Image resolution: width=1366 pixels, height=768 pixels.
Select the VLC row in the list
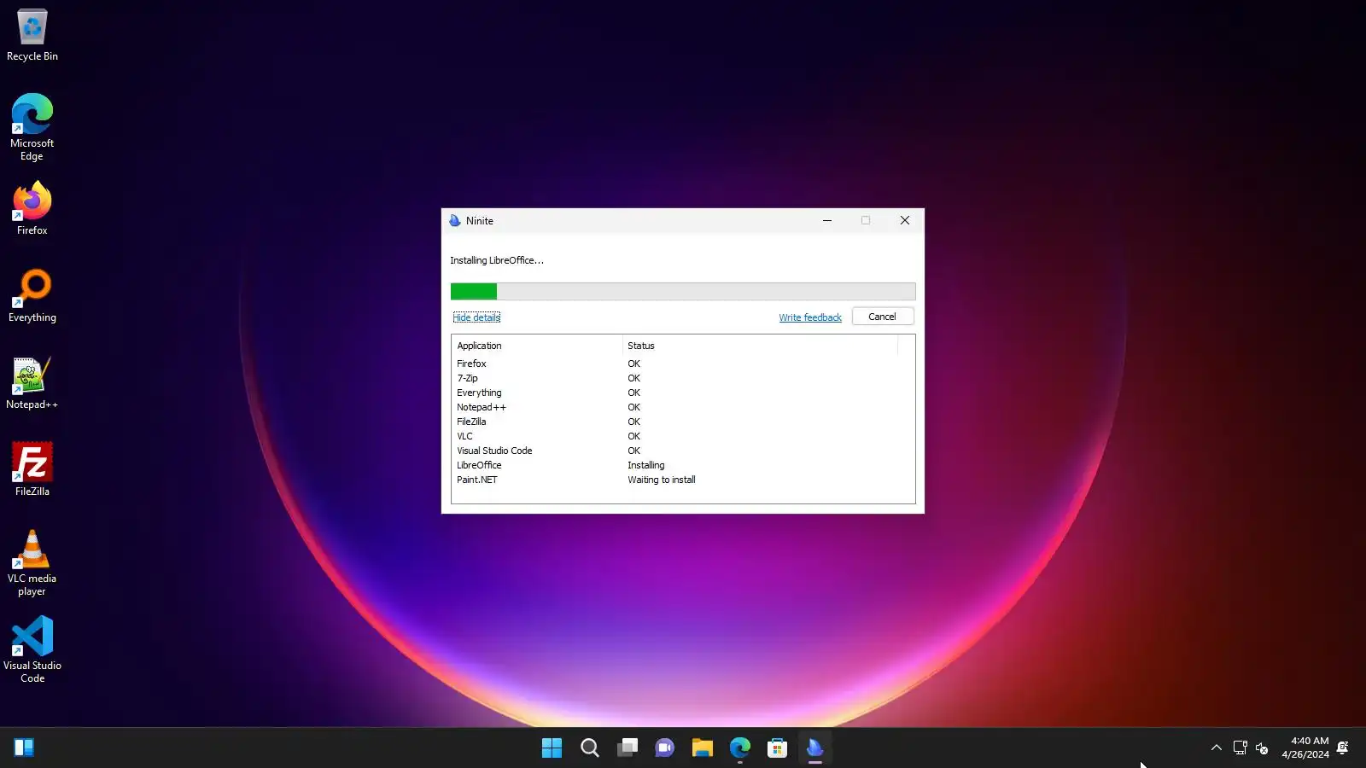point(683,436)
